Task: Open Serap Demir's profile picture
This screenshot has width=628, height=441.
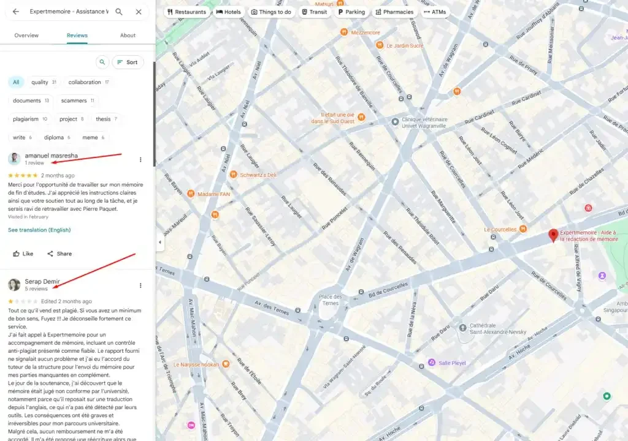Action: [15, 285]
